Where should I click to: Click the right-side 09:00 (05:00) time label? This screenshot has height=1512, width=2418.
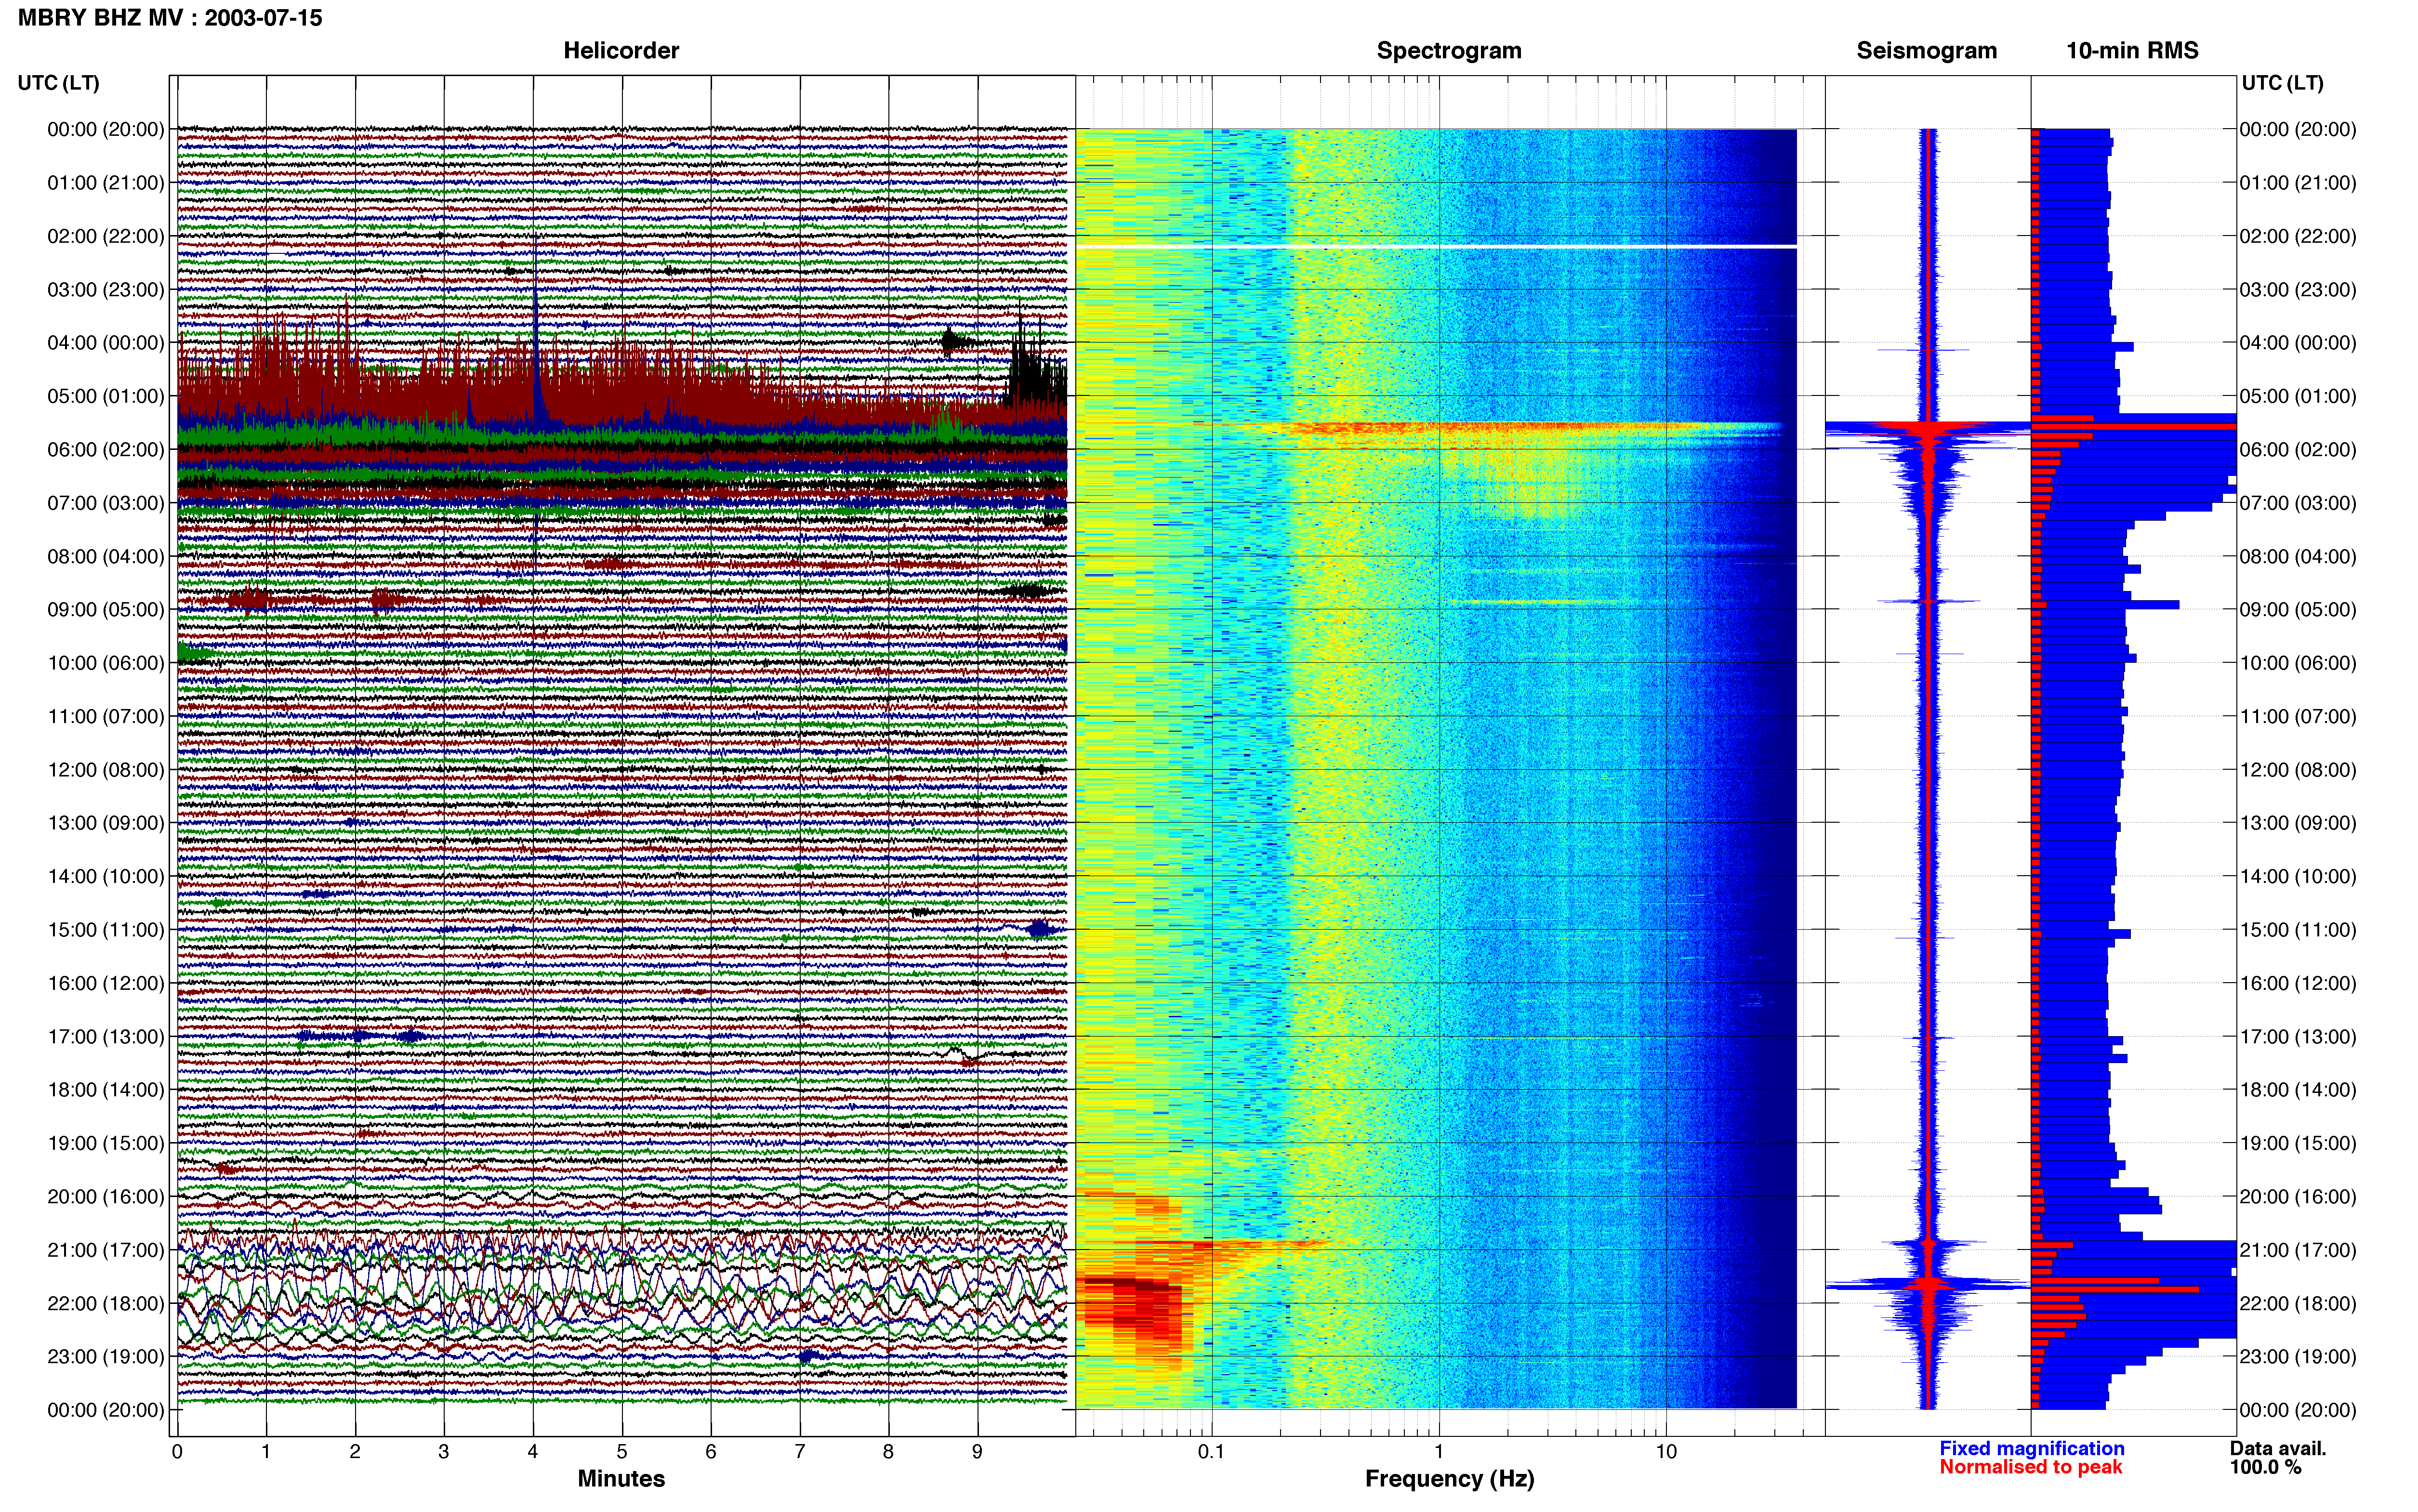point(2298,610)
